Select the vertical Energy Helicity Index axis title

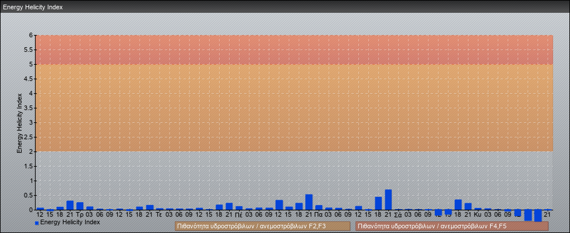coord(19,122)
